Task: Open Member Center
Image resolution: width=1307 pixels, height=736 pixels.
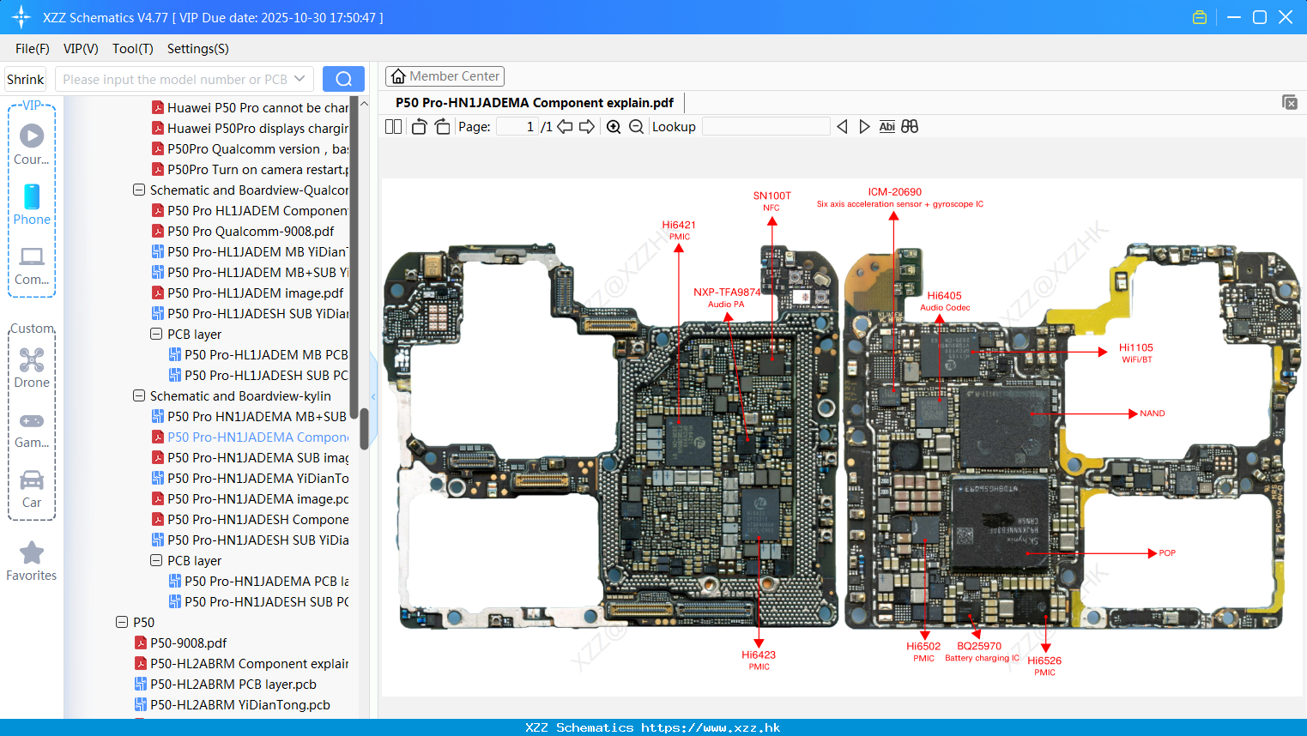Action: pyautogui.click(x=445, y=76)
